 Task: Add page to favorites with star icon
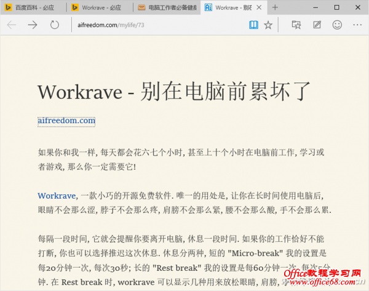pyautogui.click(x=268, y=25)
